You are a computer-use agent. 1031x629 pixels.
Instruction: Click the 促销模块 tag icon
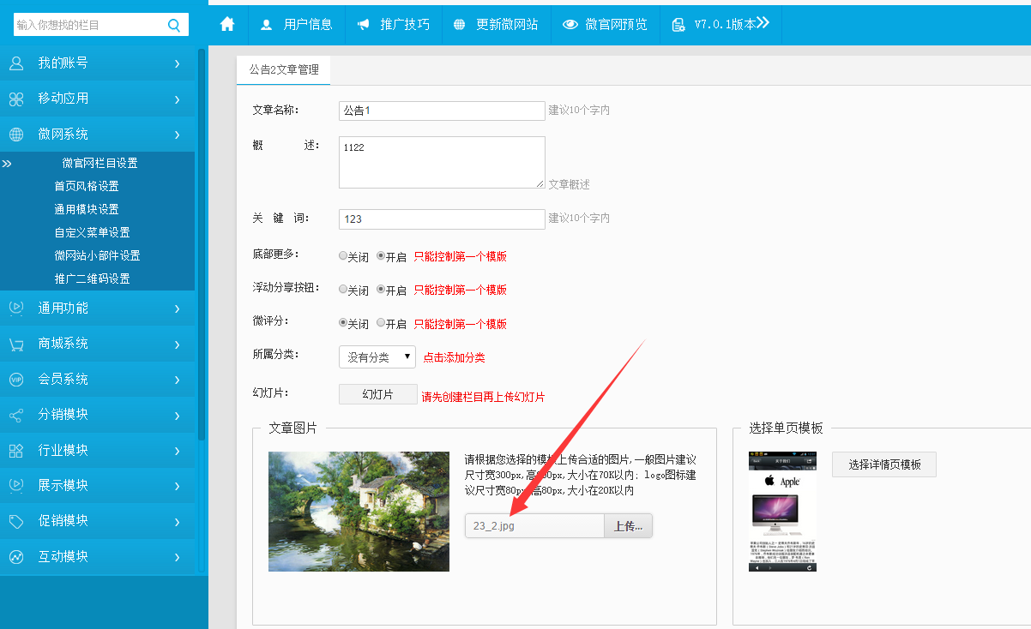coord(16,521)
